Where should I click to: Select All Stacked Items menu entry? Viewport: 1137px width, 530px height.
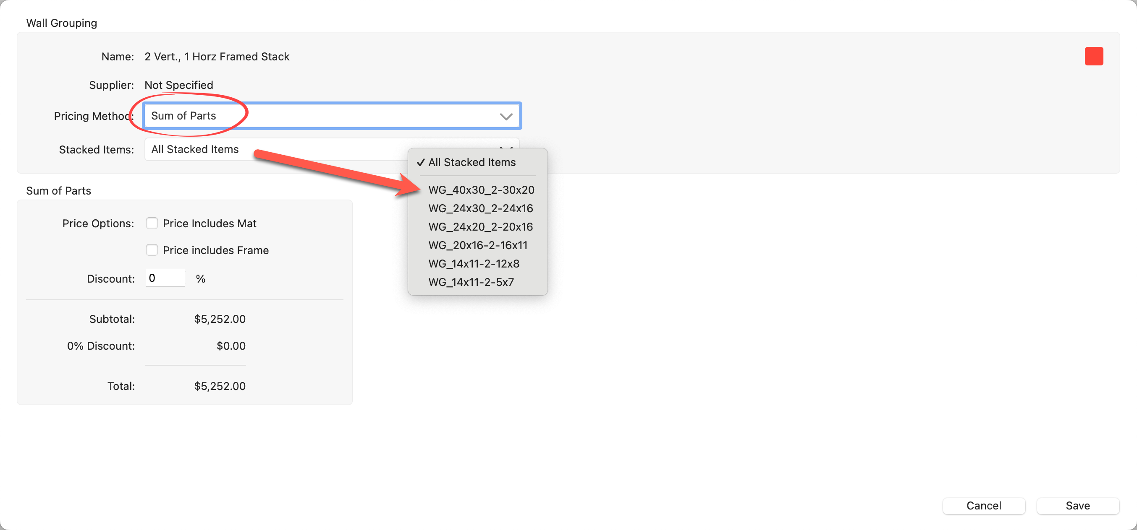pos(472,162)
